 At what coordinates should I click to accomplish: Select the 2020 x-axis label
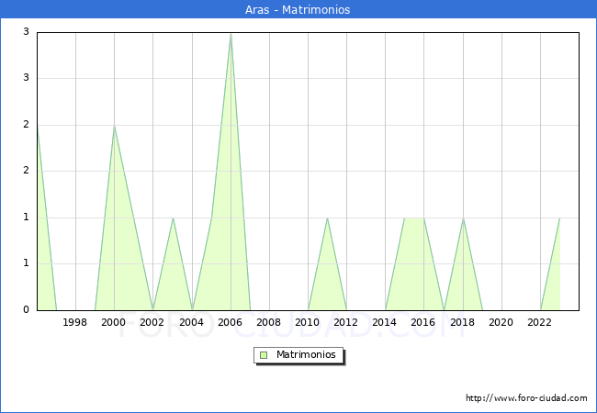[x=501, y=322]
